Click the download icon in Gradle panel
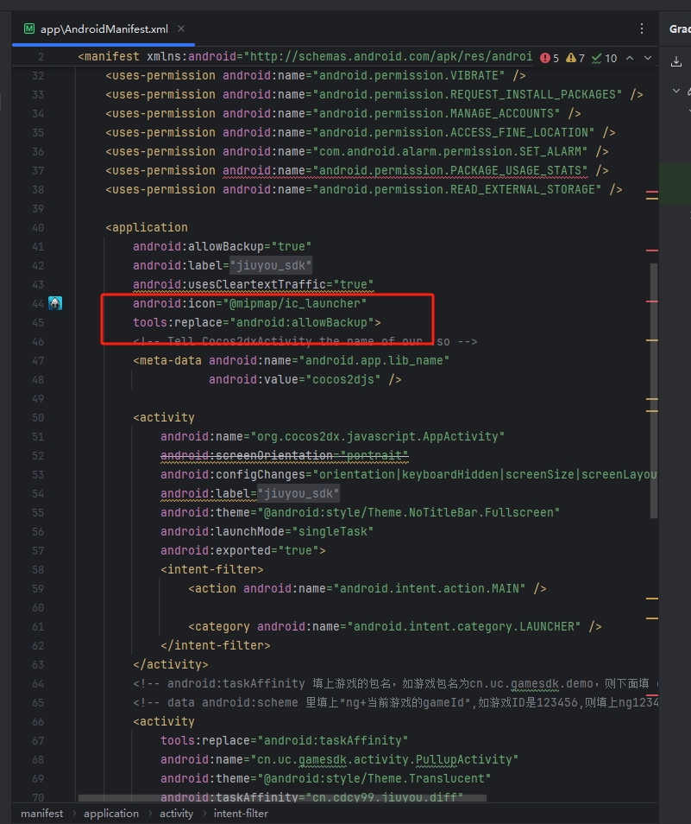Screen dimensions: 691x824 click(x=675, y=61)
